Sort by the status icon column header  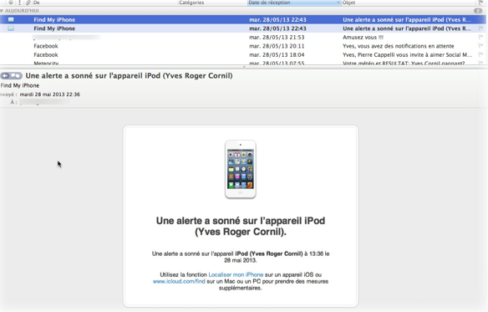pos(11,3)
